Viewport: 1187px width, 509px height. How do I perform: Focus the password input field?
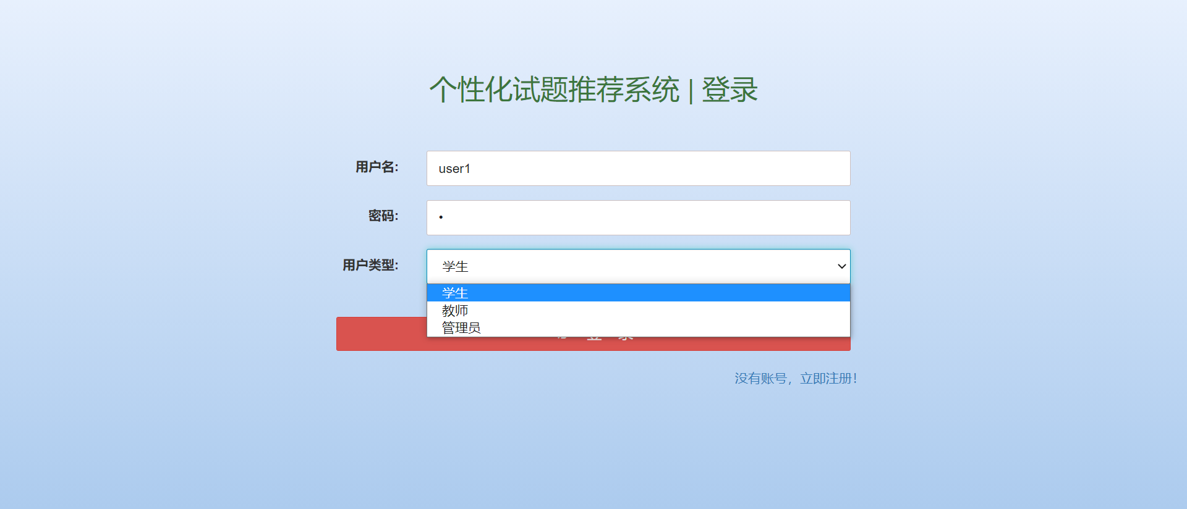pos(638,217)
